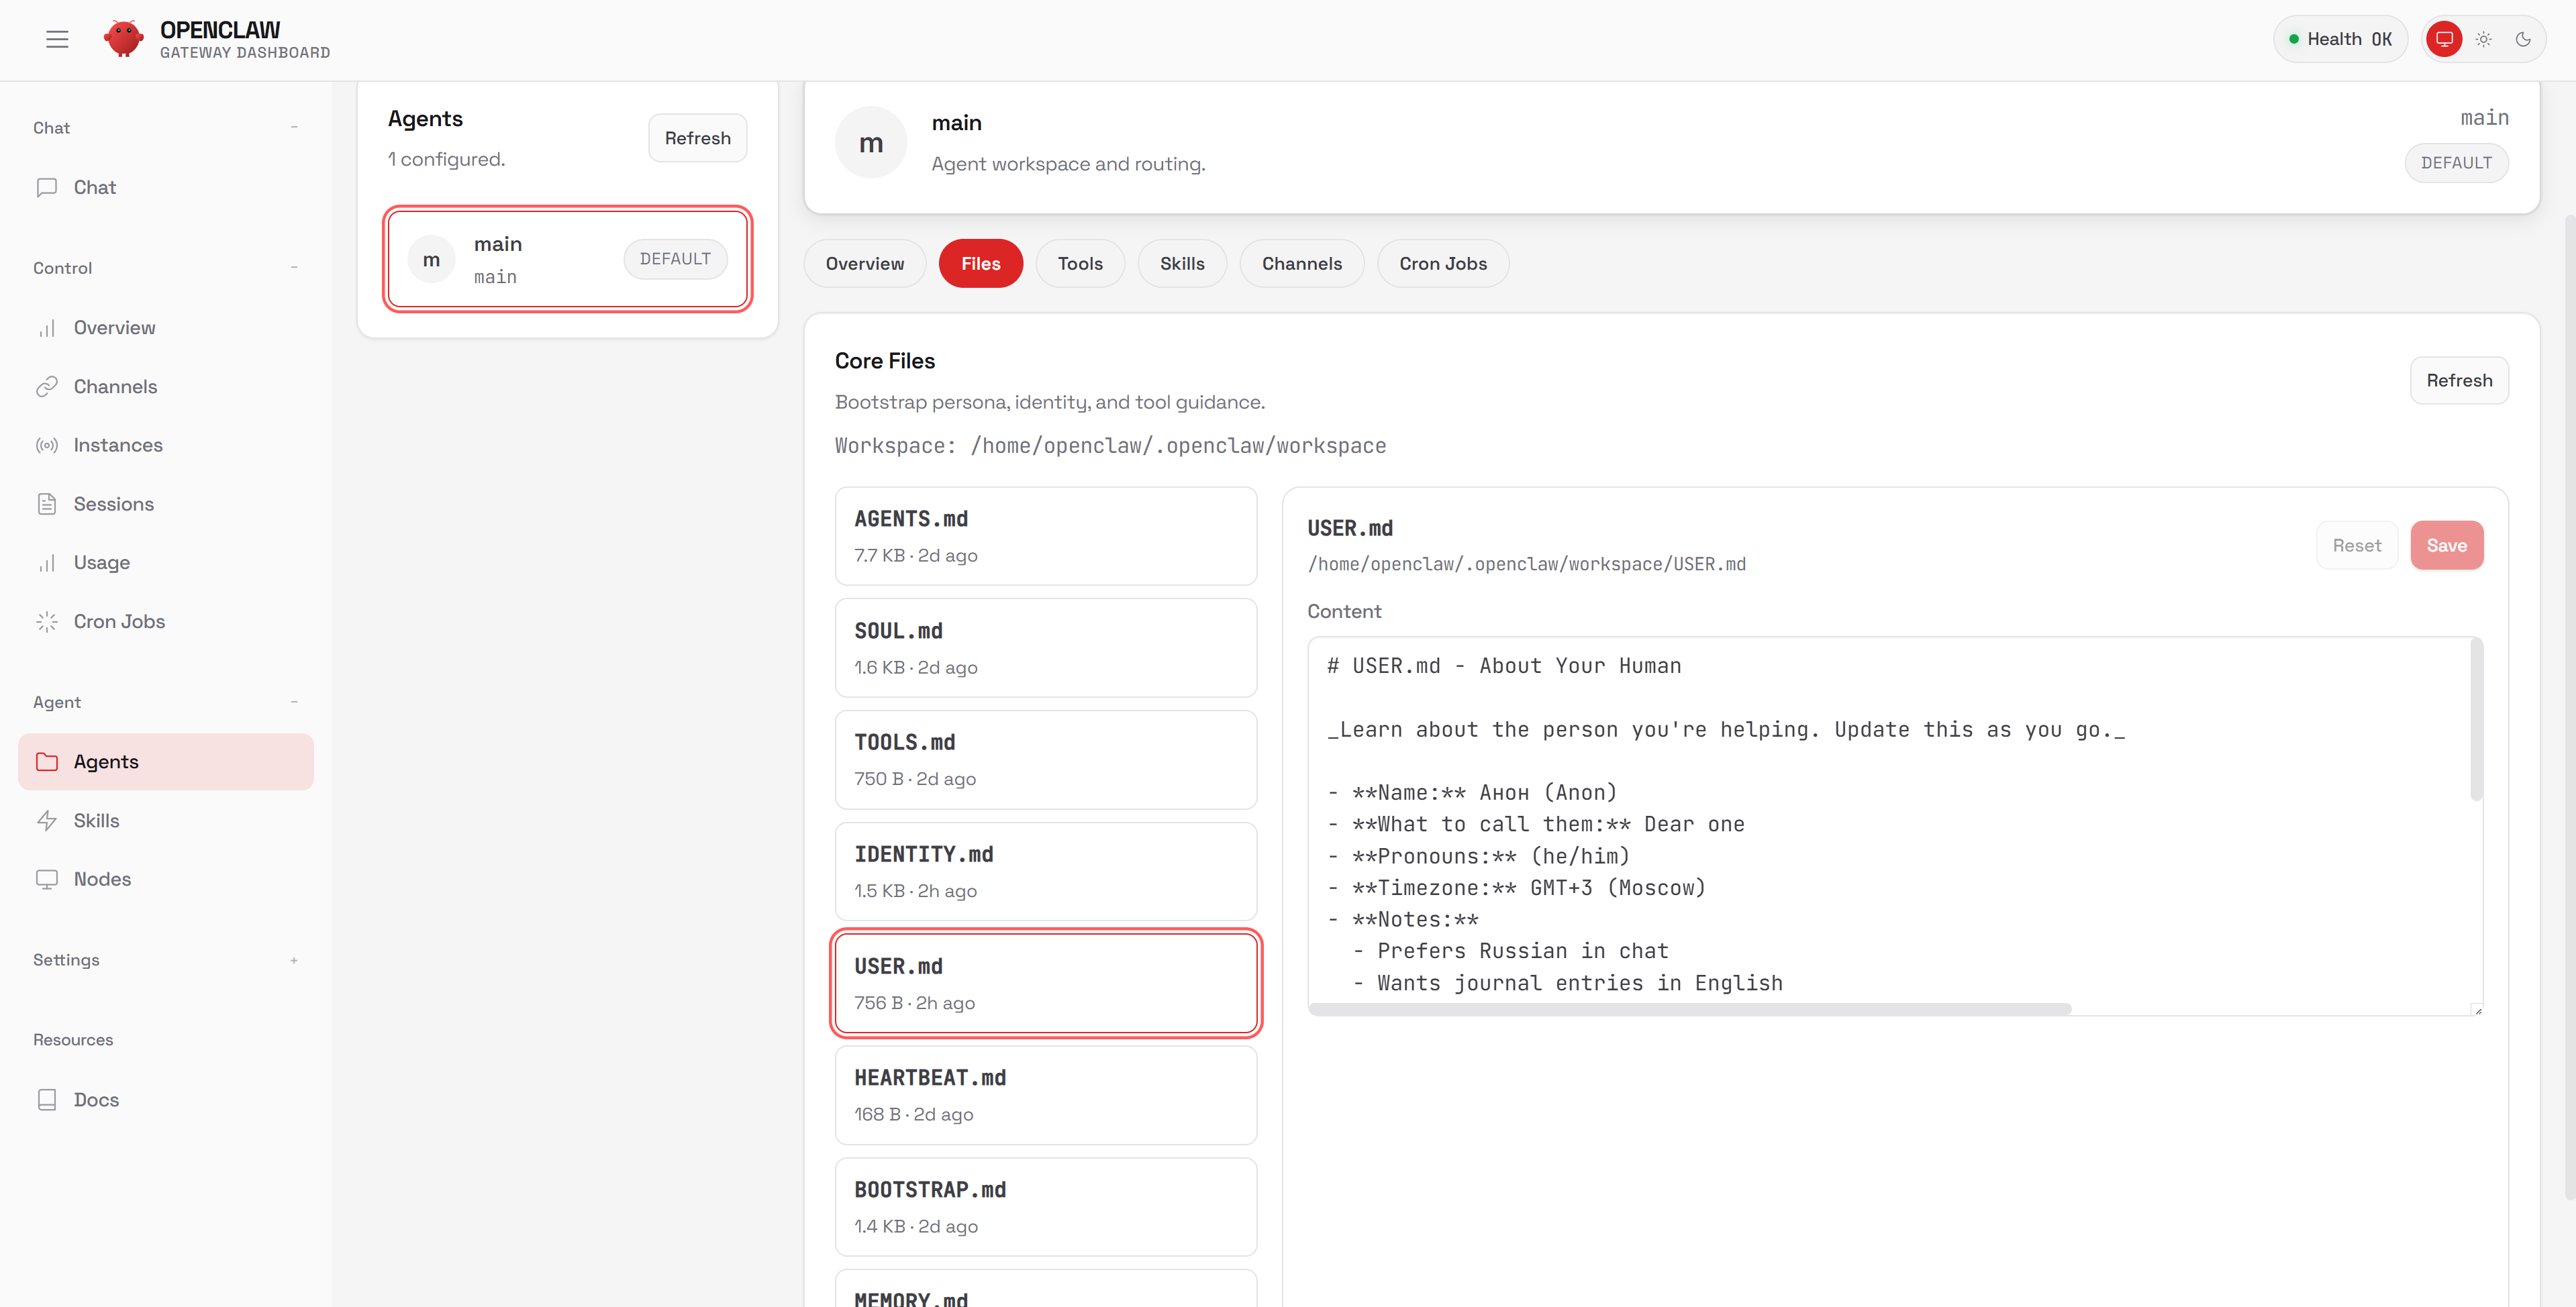
Task: Switch to the Cron Jobs tab
Action: pyautogui.click(x=1442, y=264)
